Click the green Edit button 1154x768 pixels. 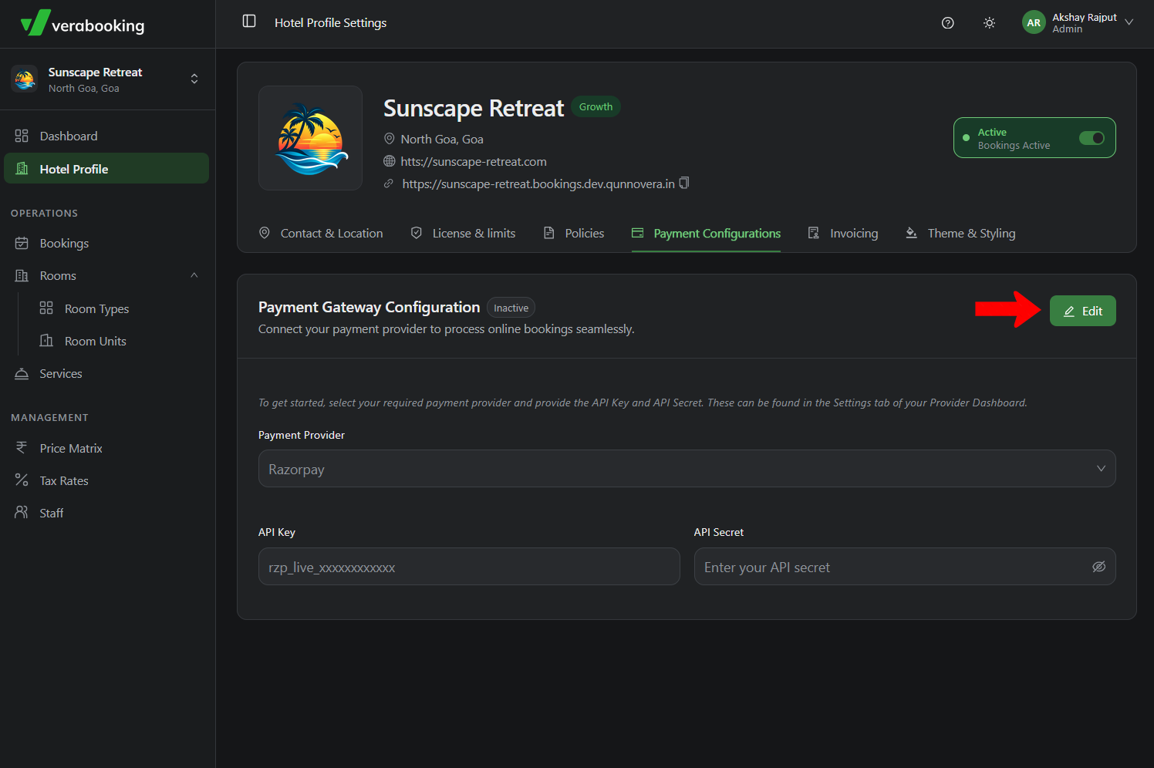pyautogui.click(x=1082, y=311)
